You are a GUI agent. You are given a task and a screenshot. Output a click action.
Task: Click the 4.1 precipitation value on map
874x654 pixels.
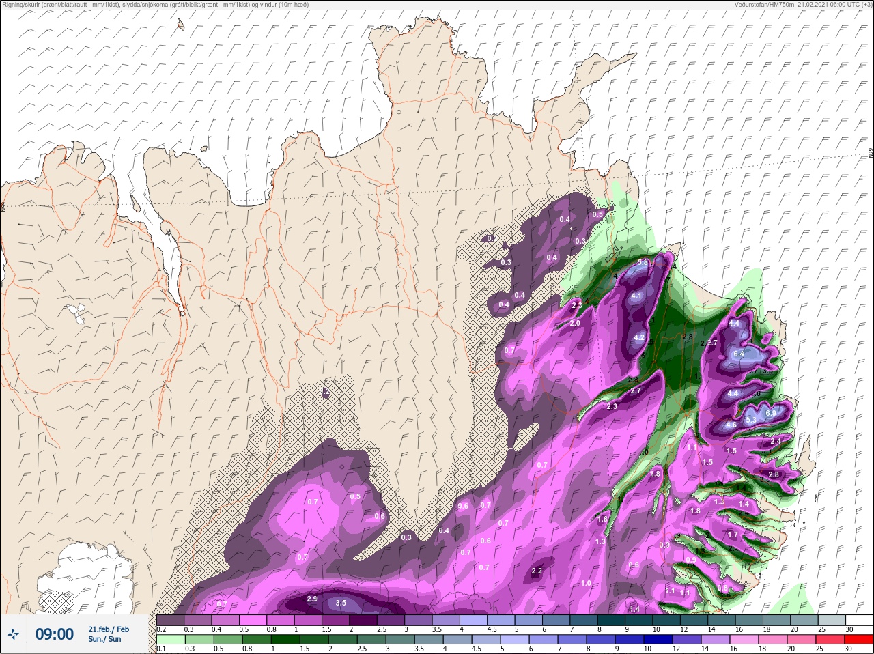tap(636, 296)
